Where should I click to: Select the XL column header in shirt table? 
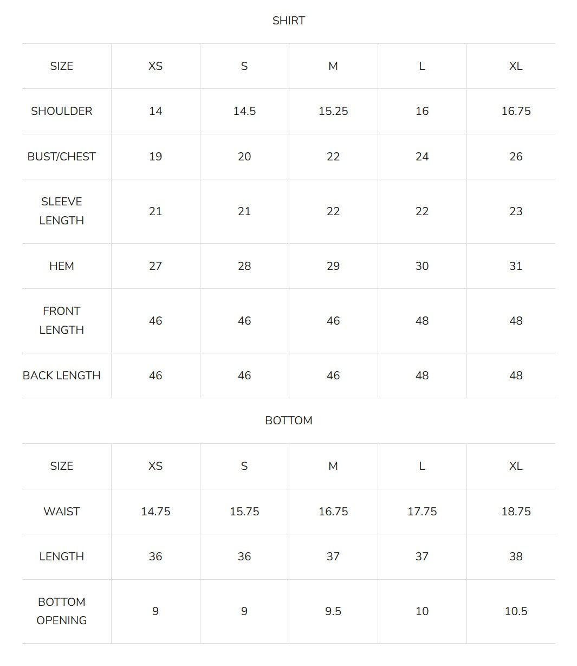(x=516, y=66)
